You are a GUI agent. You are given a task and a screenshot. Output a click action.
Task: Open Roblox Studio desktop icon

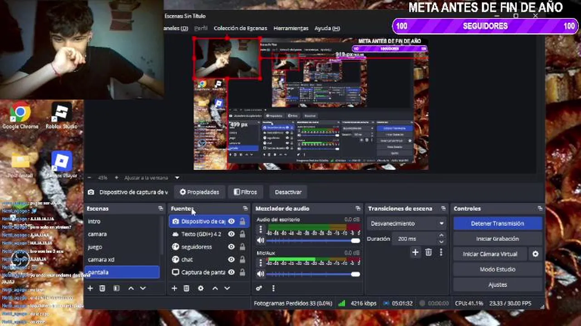pyautogui.click(x=61, y=116)
